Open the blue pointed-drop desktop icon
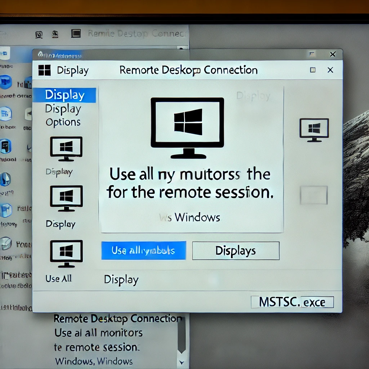369x369 pixels. click(6, 179)
